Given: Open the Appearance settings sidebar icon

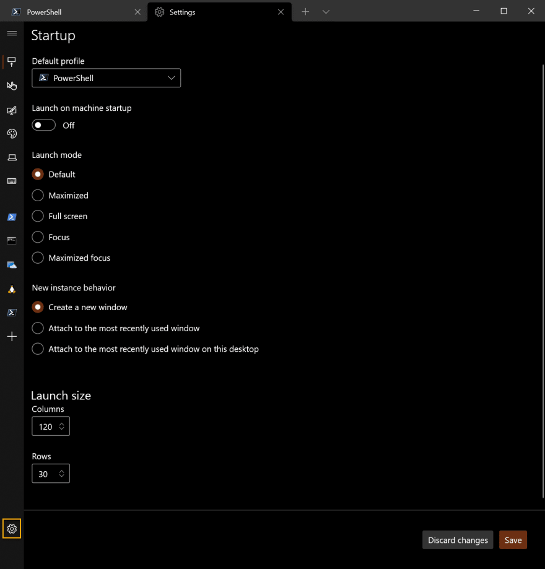Looking at the screenshot, I should pos(12,110).
